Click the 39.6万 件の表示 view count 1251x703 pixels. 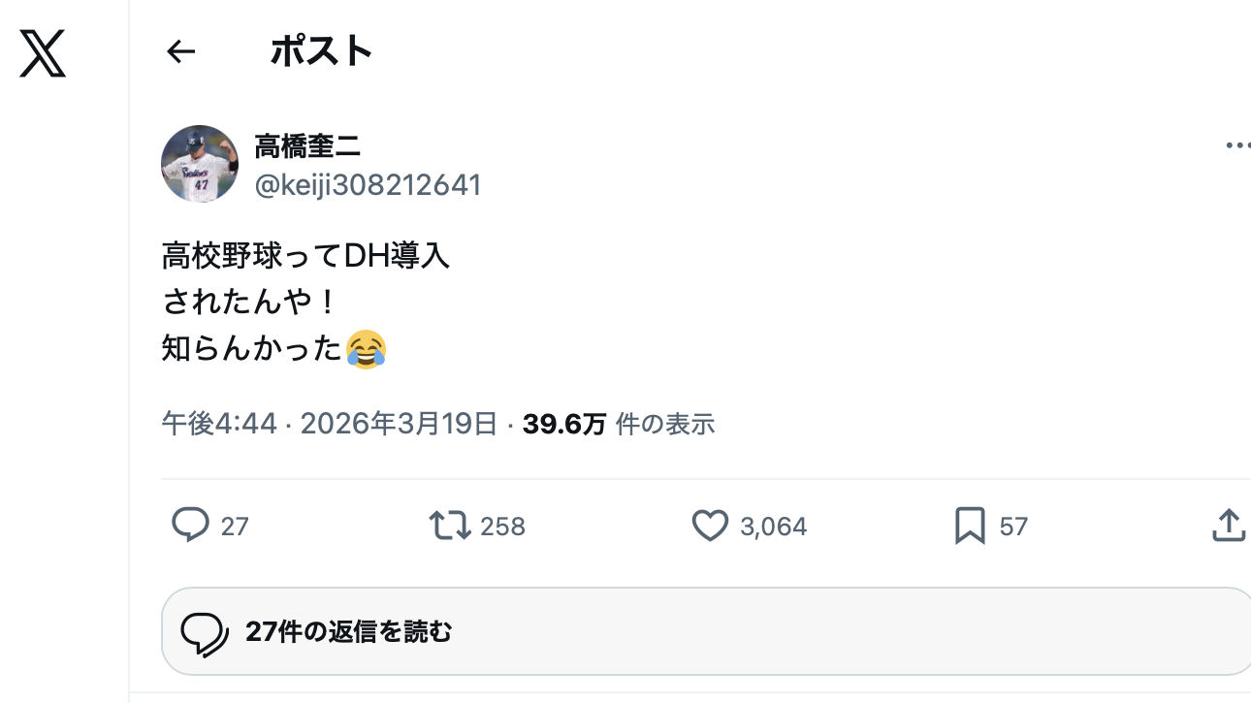point(619,424)
